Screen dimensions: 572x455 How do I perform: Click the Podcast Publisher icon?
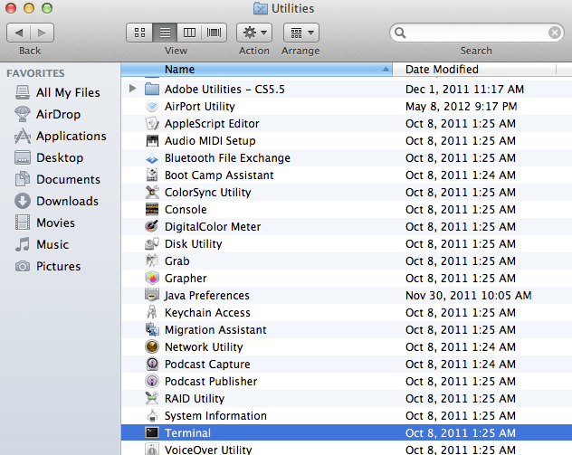(152, 381)
